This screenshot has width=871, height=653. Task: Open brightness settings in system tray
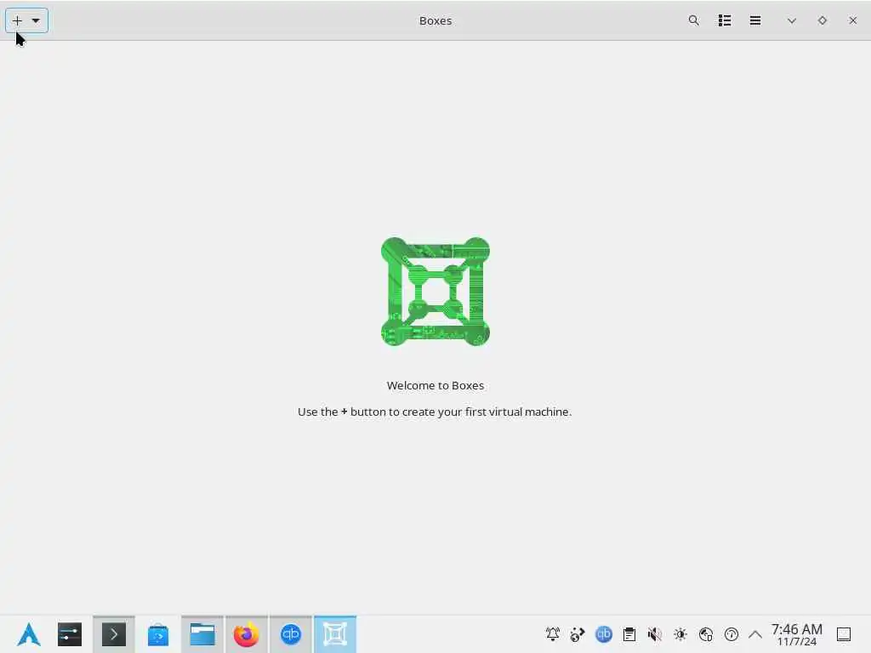point(680,634)
